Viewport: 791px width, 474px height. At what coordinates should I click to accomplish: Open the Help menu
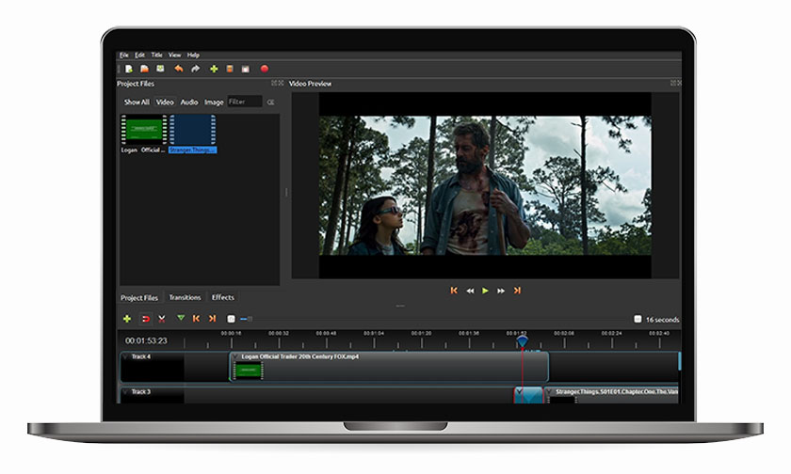[x=193, y=55]
